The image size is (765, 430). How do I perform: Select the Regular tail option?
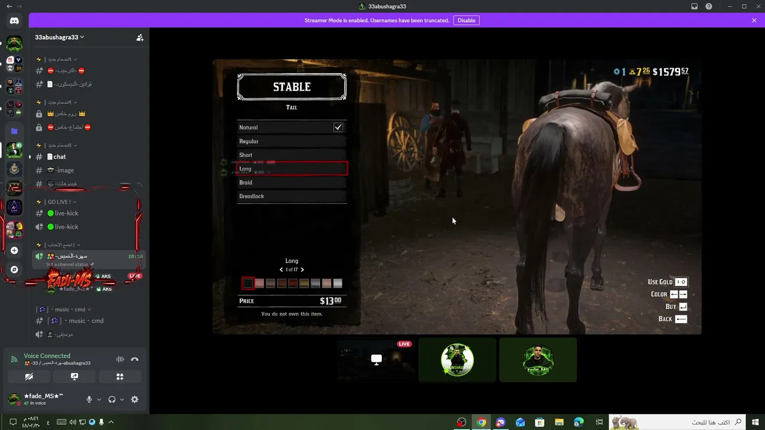(x=292, y=142)
